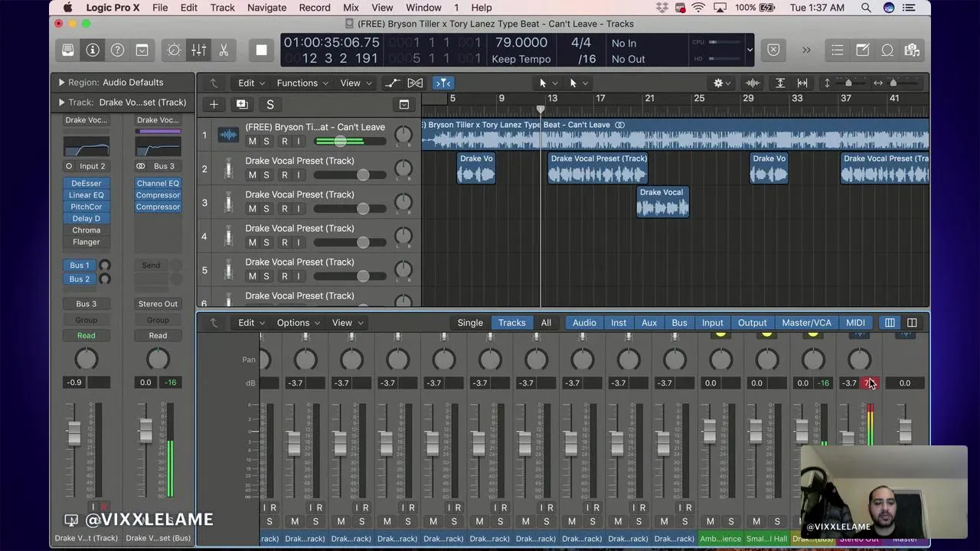Open the Track menu

click(x=222, y=8)
